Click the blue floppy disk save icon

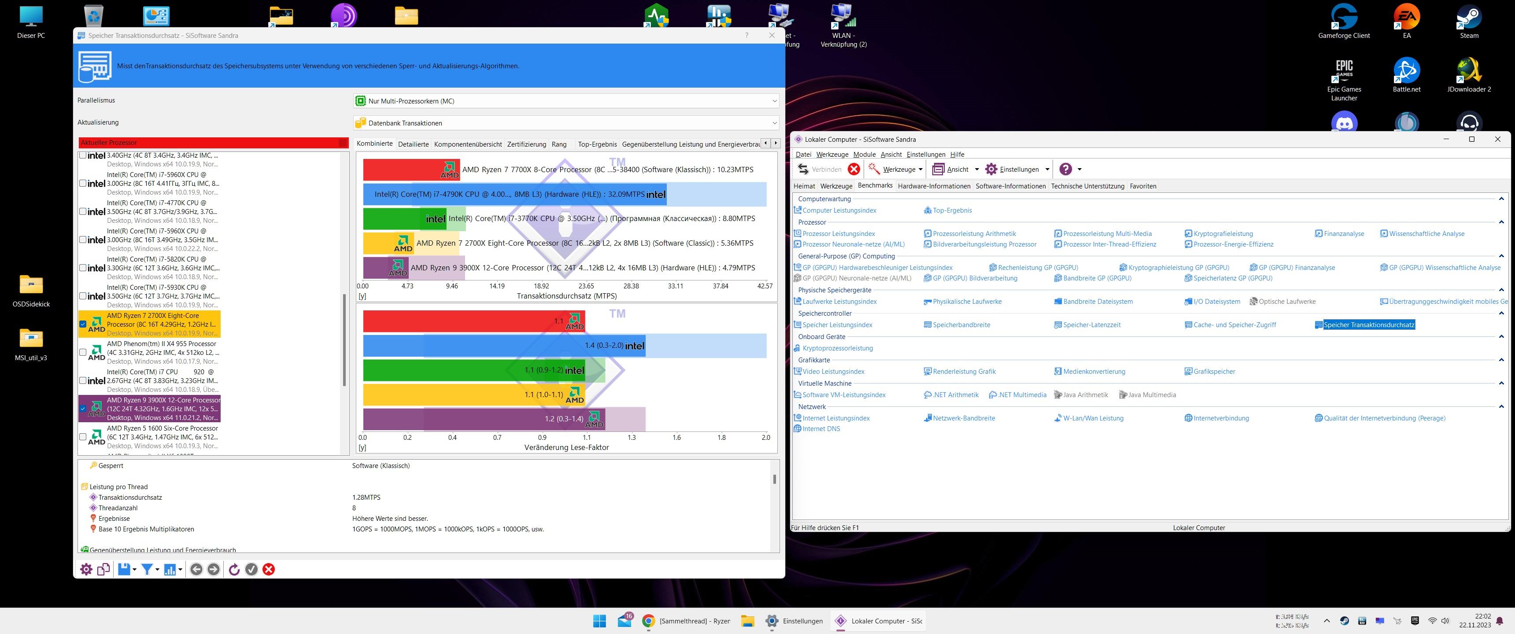pyautogui.click(x=123, y=569)
